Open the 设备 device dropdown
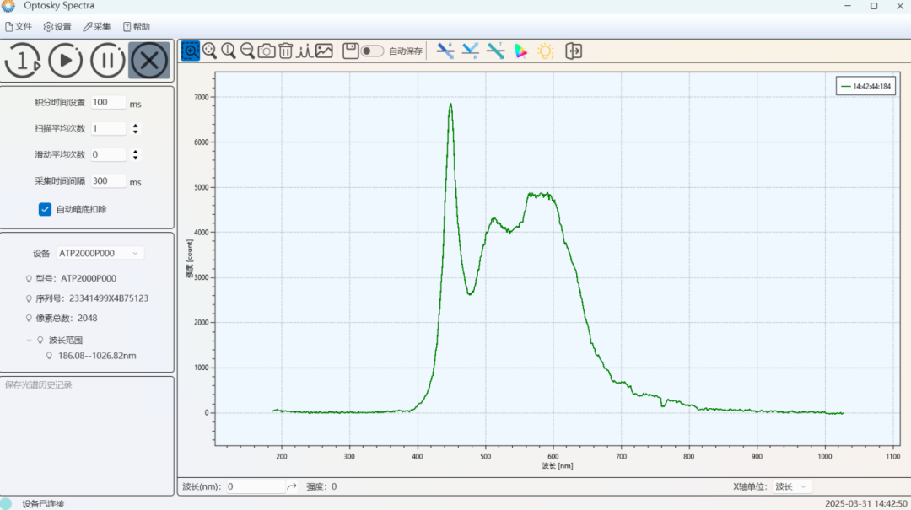Viewport: 911px width, 510px height. coord(100,253)
